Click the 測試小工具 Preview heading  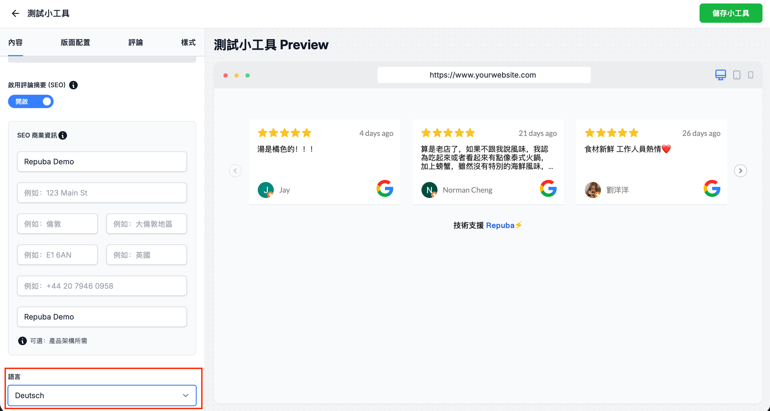point(271,45)
